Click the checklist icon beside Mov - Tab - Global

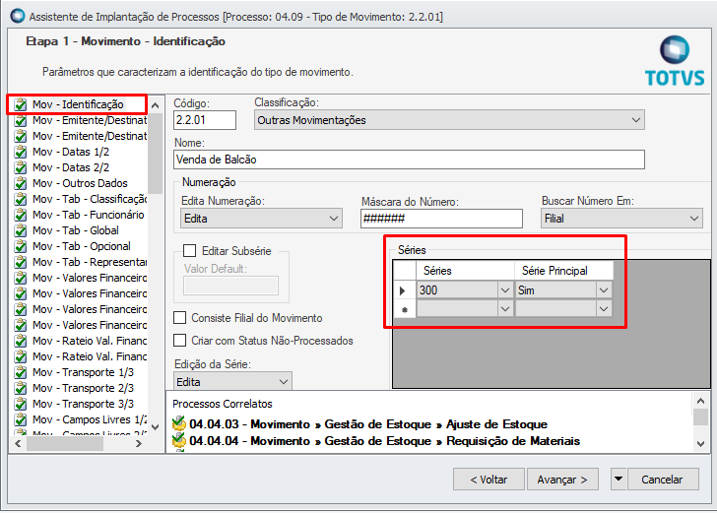pyautogui.click(x=20, y=230)
